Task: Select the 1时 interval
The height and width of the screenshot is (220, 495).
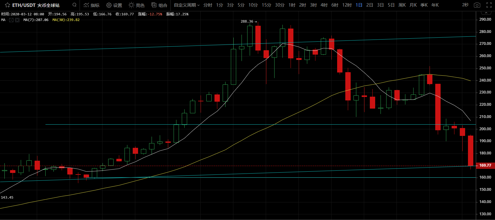Action: 292,5
